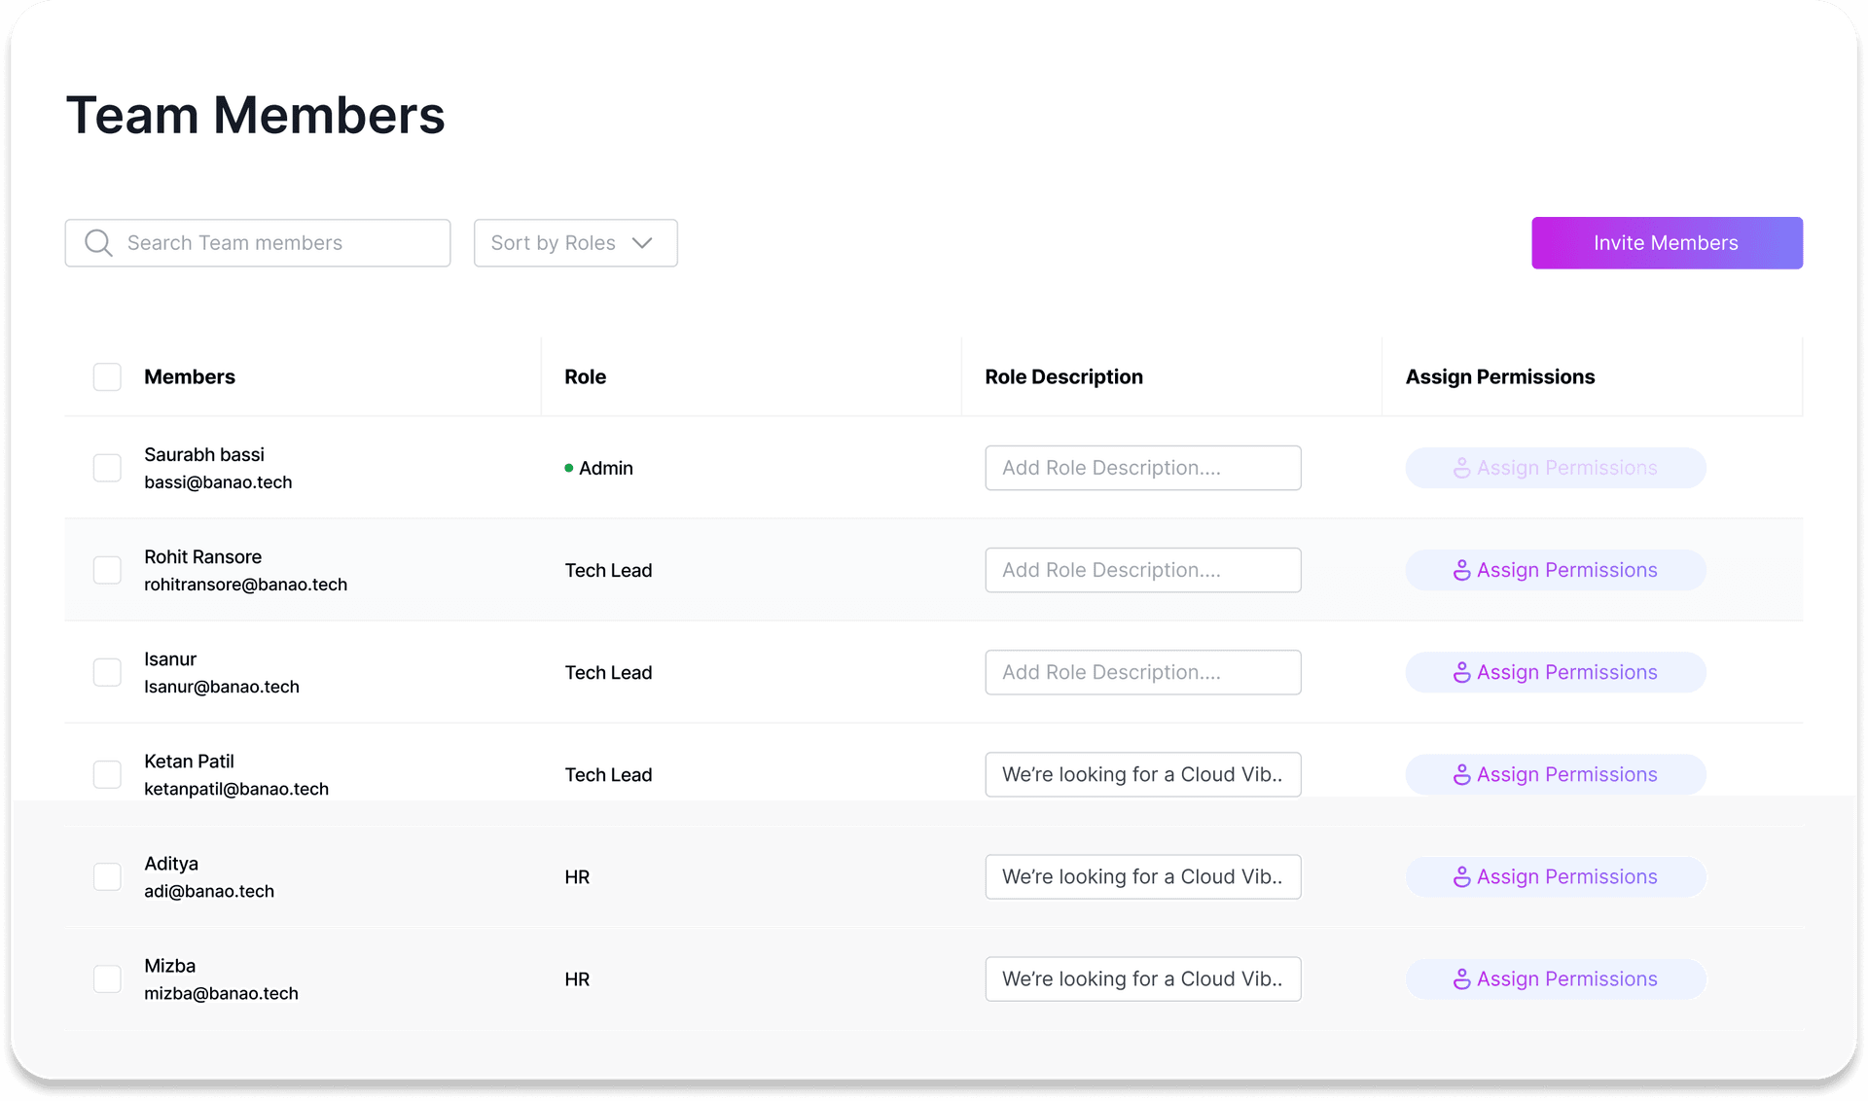Assign permissions to Tech Lead Isanur
Image resolution: width=1868 pixels, height=1101 pixels.
[1555, 672]
